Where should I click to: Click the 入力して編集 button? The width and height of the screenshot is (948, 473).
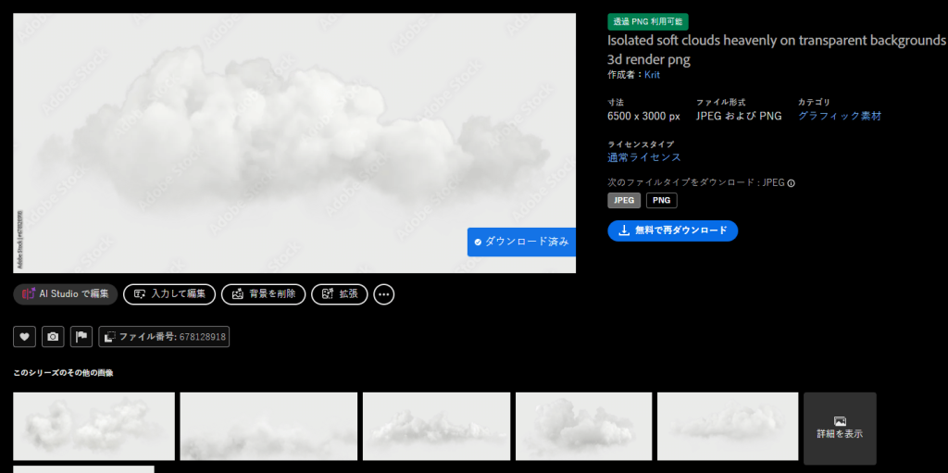point(169,294)
